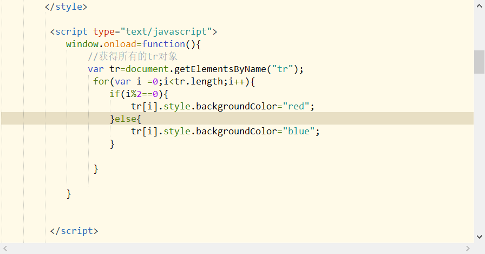485x254 pixels.
Task: Click backgroundColor on the red line
Action: 237,107
